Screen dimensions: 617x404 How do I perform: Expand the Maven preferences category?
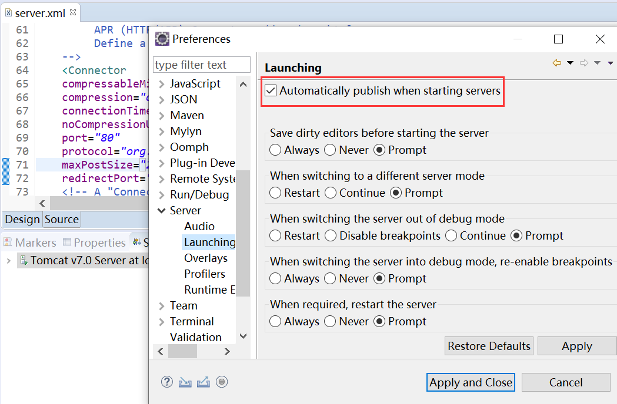point(162,116)
